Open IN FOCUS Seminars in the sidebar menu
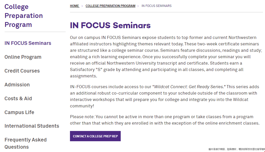Viewport: 265px width, 152px height. [x=28, y=43]
